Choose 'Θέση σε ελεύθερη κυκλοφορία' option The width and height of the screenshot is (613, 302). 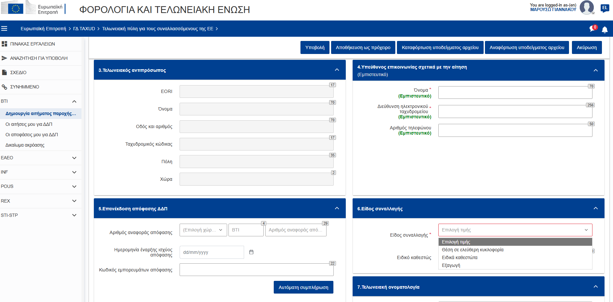472,250
